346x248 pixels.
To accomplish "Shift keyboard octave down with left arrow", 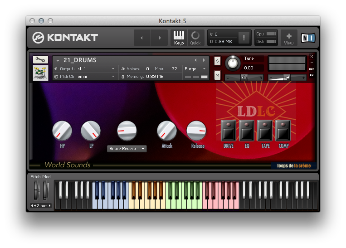I will click(x=32, y=206).
